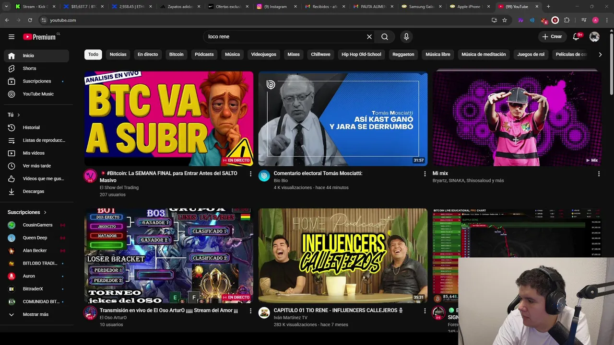Open the Auron subscription channel
The width and height of the screenshot is (614, 345).
[x=36, y=276]
